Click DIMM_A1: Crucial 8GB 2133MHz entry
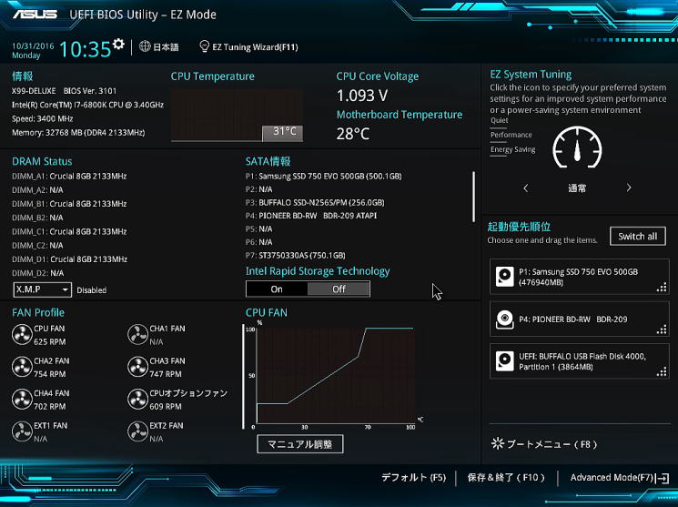Viewport: 678px width, 507px height. click(x=69, y=177)
